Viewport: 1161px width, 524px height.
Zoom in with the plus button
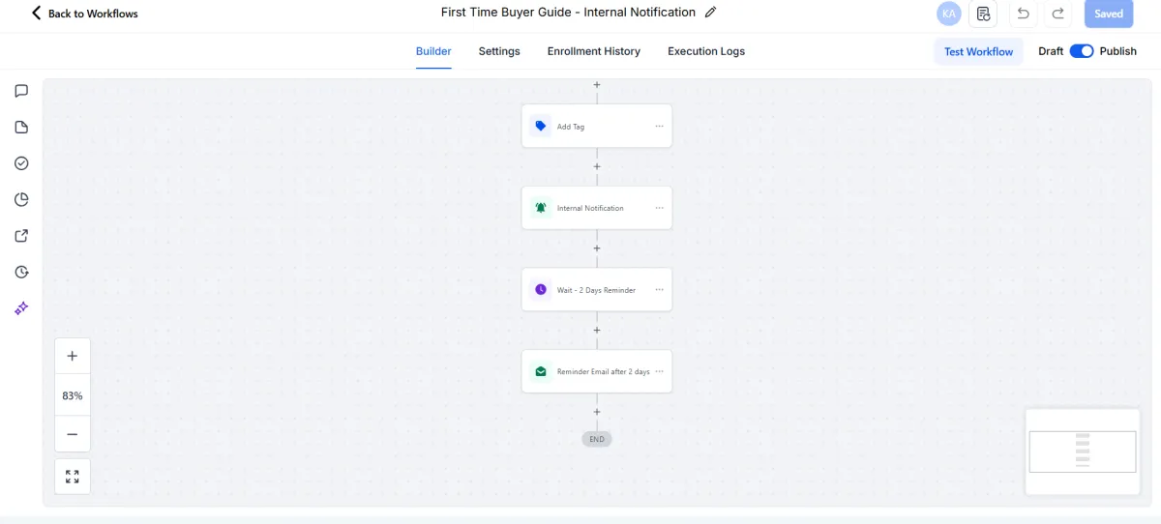tap(73, 356)
